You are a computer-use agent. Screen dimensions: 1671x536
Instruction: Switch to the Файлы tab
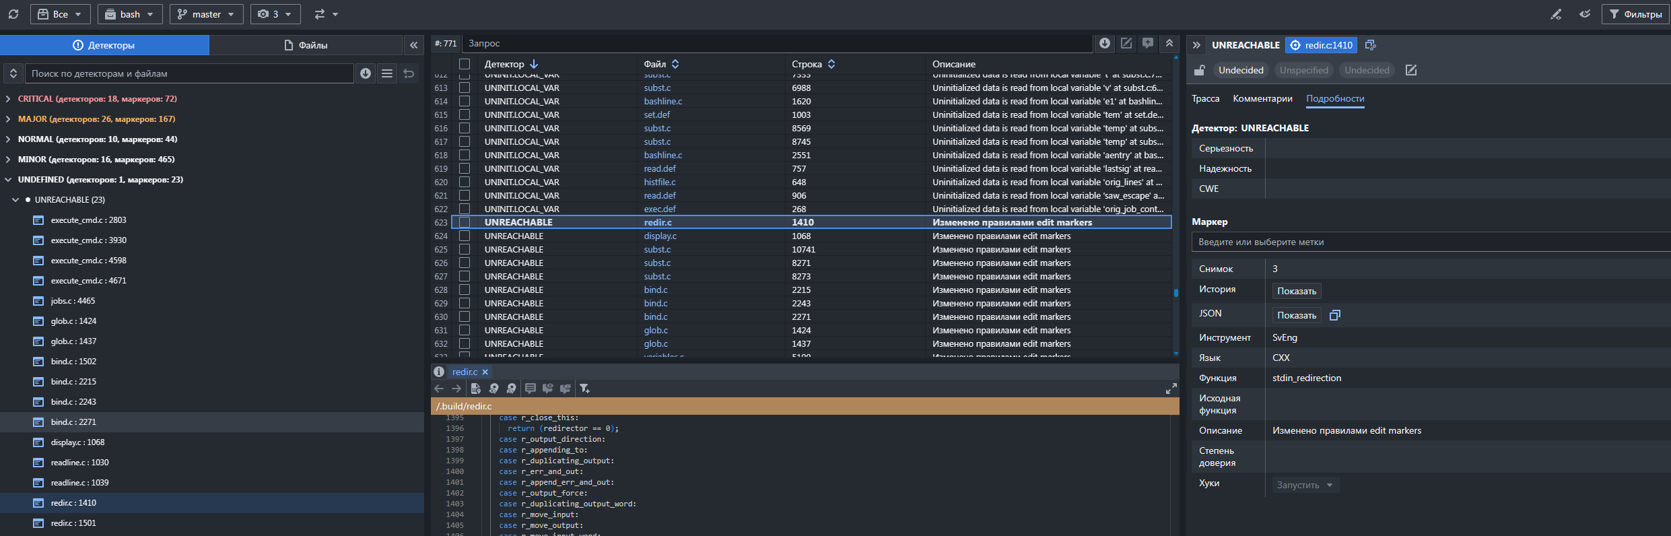306,45
